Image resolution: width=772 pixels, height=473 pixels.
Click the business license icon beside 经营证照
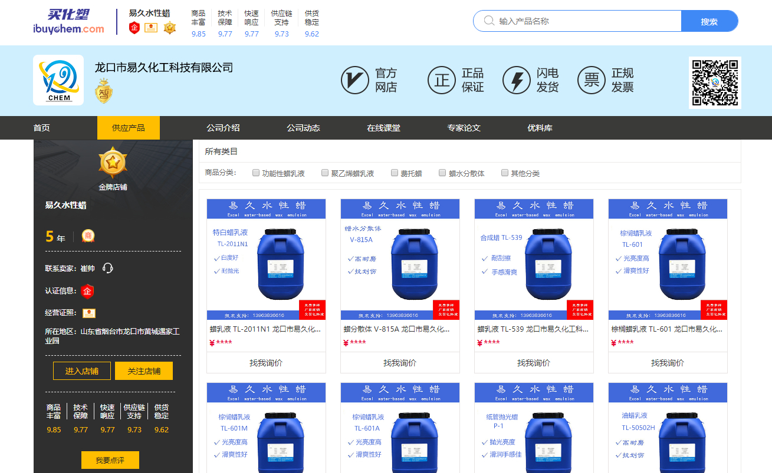89,313
